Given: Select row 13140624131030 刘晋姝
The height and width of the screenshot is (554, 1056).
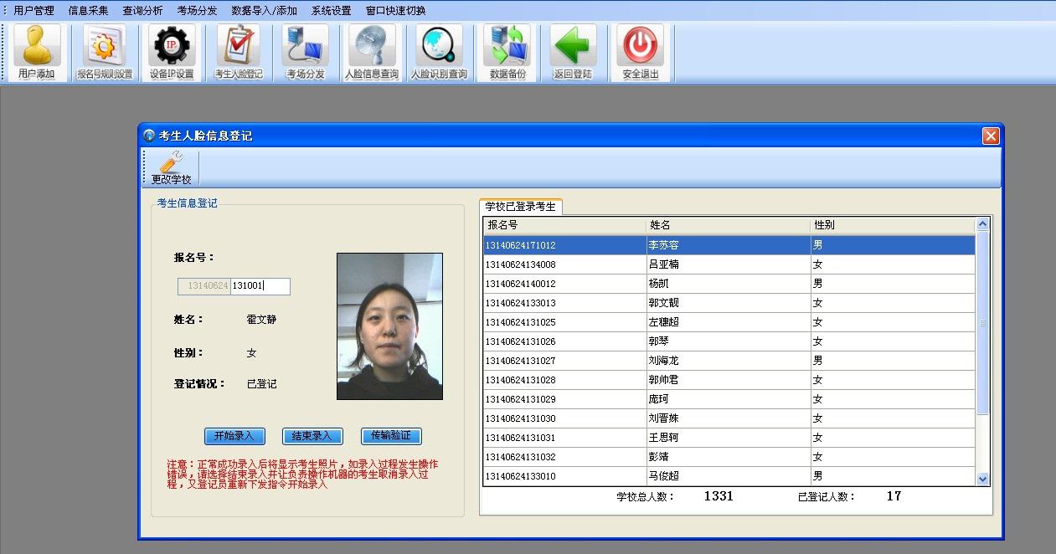Looking at the screenshot, I should (729, 418).
